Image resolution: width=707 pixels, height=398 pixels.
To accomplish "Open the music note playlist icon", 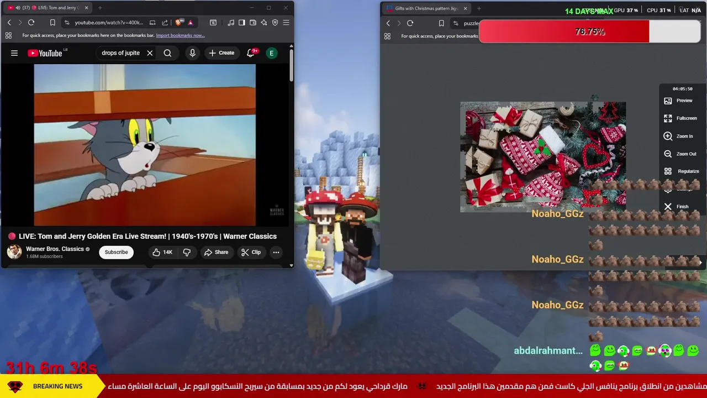I will pyautogui.click(x=231, y=23).
